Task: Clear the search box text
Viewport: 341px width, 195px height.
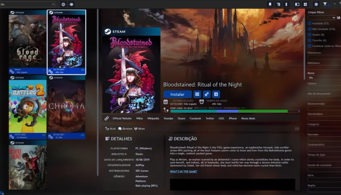Action: coord(53,4)
